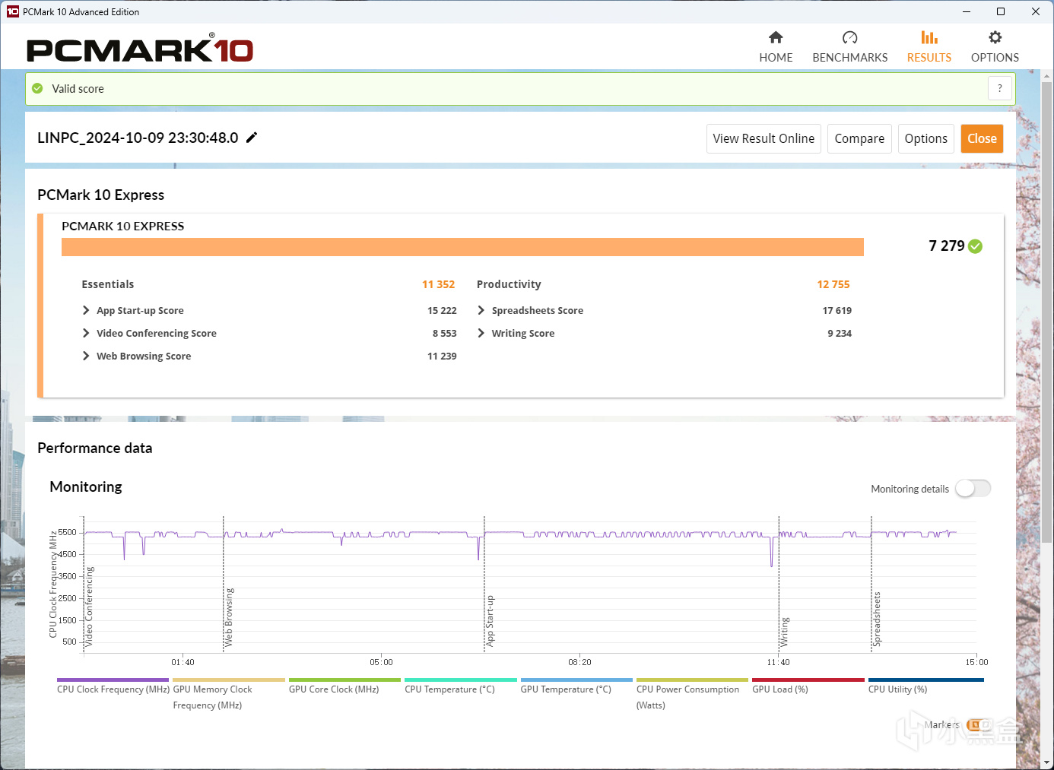Click the Productivity heading
The image size is (1054, 770).
coord(509,284)
